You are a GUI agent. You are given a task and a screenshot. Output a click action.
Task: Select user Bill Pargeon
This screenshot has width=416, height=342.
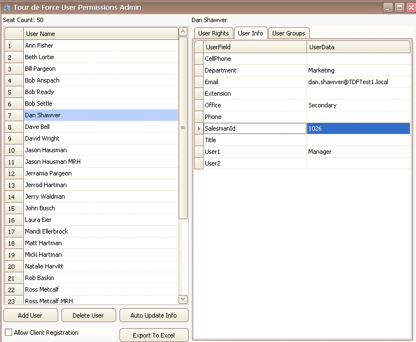tap(101, 69)
